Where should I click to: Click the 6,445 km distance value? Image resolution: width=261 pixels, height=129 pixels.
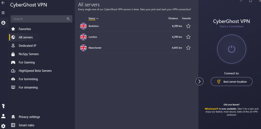[177, 48]
